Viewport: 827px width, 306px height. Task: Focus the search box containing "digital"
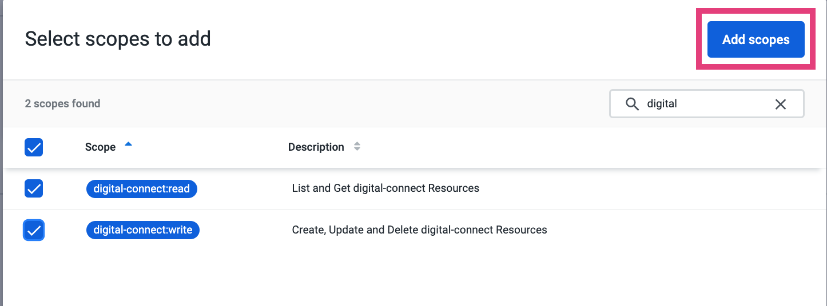706,104
